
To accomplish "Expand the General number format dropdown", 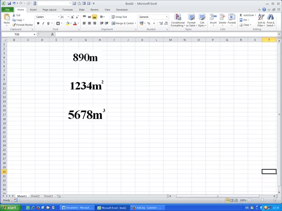I will point(166,17).
